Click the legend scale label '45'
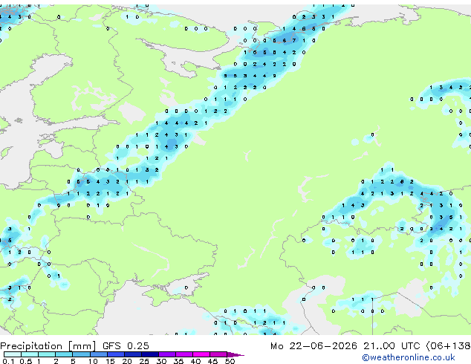471x364 pixels. (x=212, y=361)
